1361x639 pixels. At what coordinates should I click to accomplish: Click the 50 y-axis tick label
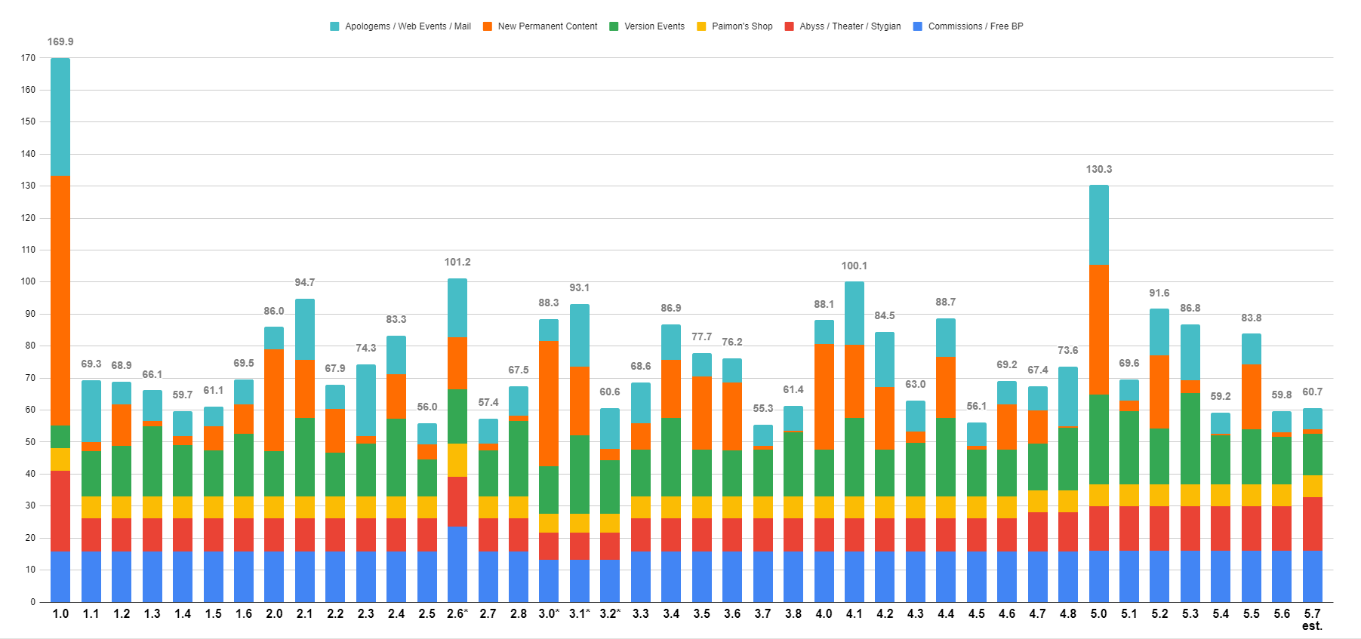[31, 442]
